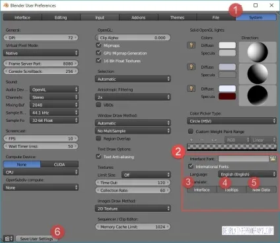Click second light Diffuse color swatch

[x=227, y=67]
